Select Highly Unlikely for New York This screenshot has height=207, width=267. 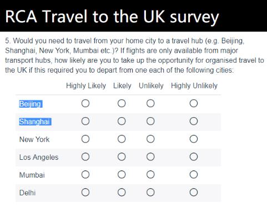[194, 139]
